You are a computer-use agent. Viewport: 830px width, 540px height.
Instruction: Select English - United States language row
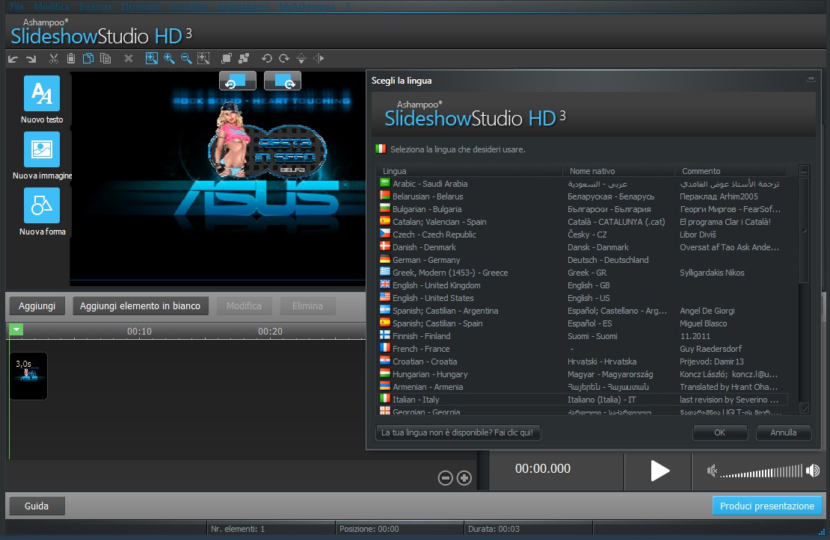pos(582,298)
